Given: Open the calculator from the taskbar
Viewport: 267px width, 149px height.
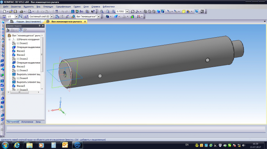Looking at the screenshot, I should (53, 145).
